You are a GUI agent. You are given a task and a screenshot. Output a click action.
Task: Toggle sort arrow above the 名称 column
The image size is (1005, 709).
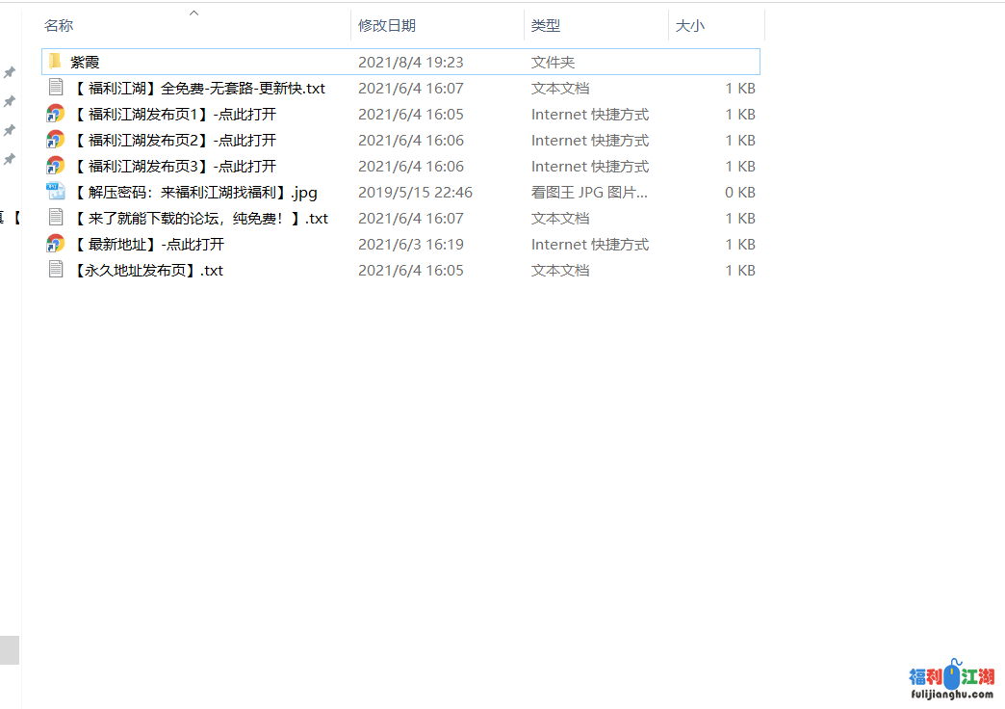193,13
